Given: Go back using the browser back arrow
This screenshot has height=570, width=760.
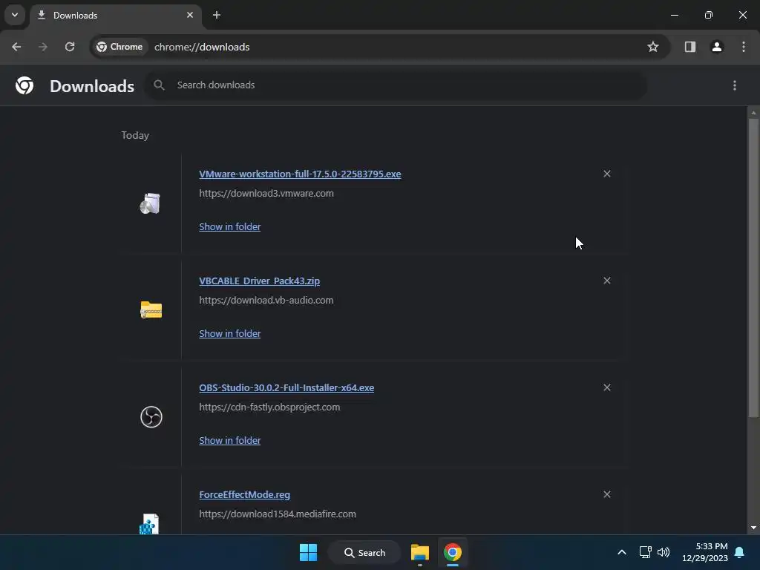Looking at the screenshot, I should pyautogui.click(x=16, y=47).
